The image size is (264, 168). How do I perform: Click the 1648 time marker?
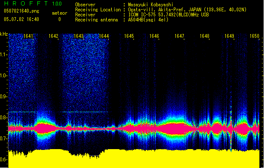[x=204, y=36]
